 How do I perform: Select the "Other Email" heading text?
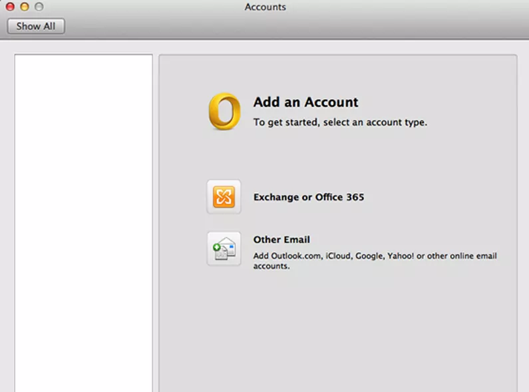[281, 240]
